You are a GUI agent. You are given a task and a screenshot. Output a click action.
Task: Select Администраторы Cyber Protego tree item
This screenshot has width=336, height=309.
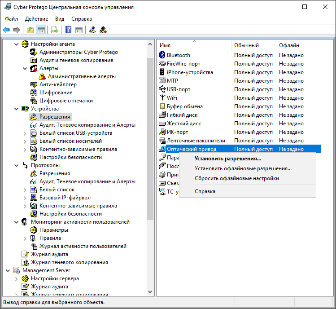click(x=79, y=52)
